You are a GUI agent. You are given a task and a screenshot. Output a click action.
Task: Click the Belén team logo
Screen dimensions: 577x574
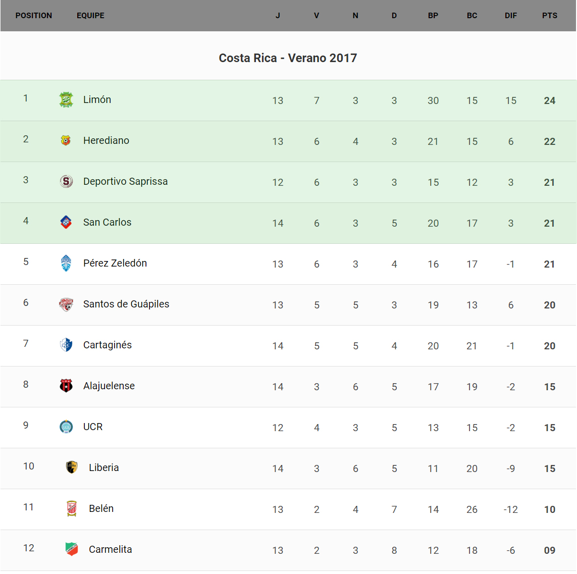tap(72, 509)
